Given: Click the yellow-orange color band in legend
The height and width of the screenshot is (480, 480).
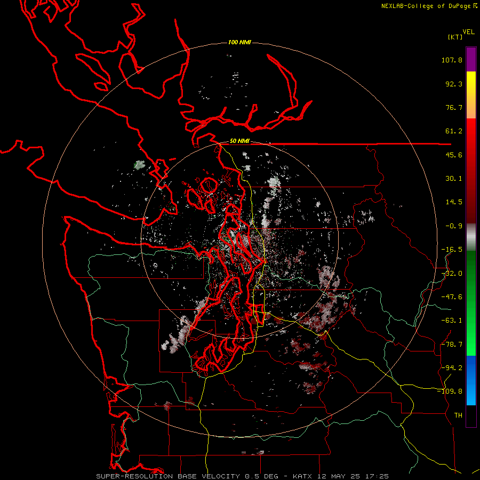Looking at the screenshot, I should pos(471,95).
